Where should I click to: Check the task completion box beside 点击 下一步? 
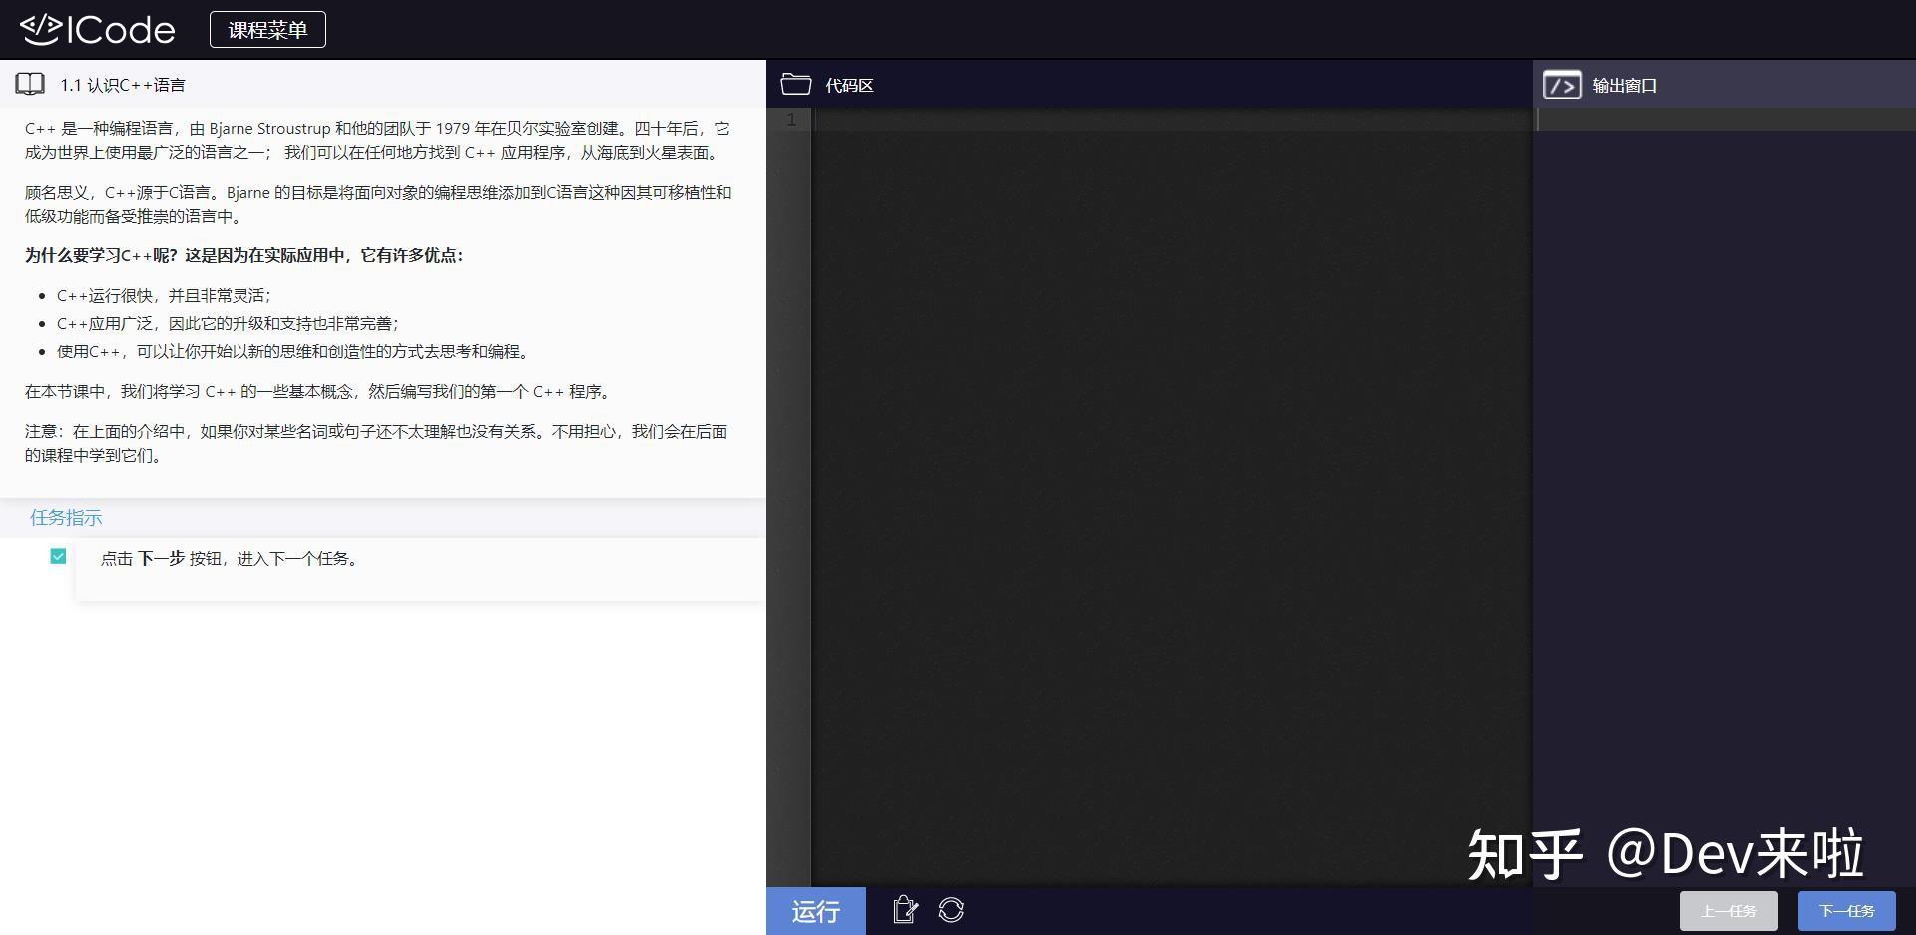(58, 556)
